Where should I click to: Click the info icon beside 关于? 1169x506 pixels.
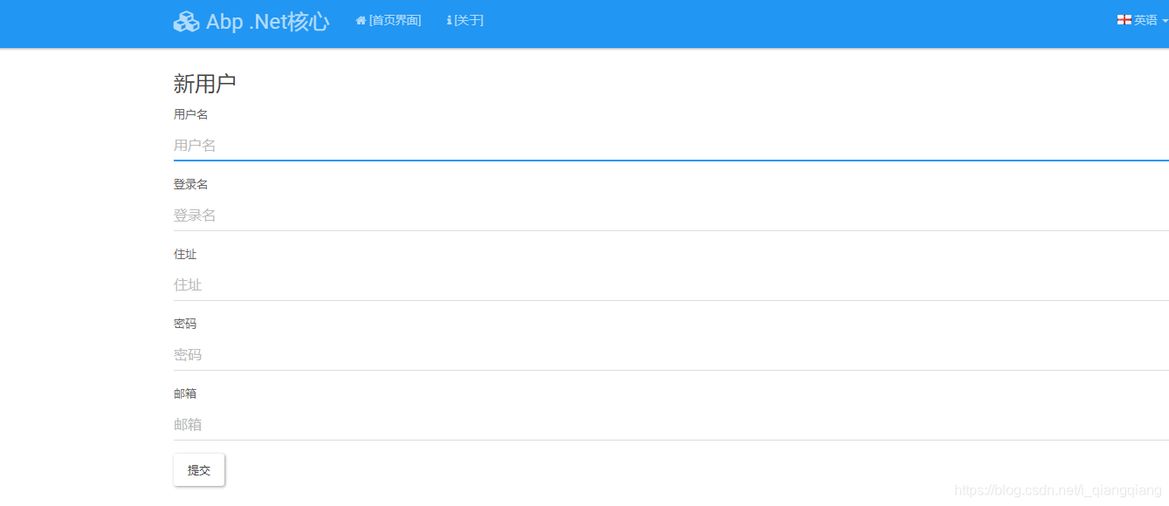coord(449,20)
